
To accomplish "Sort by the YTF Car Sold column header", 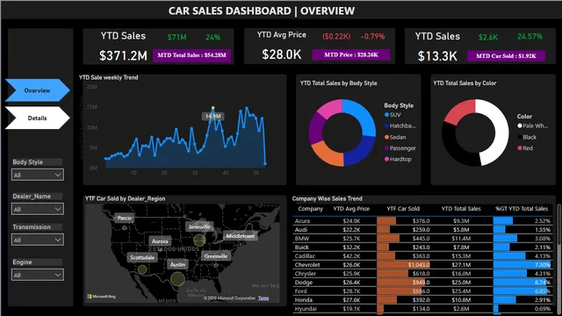I will click(x=403, y=209).
